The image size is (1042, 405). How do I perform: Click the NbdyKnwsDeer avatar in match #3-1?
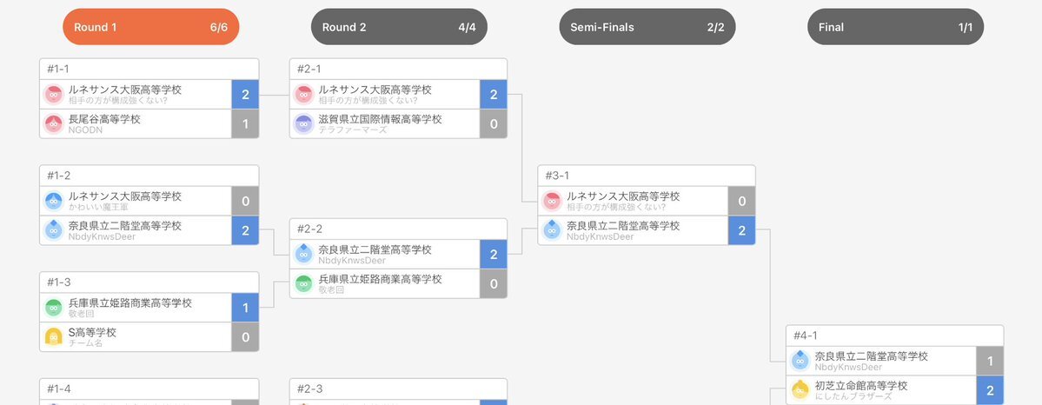(552, 230)
